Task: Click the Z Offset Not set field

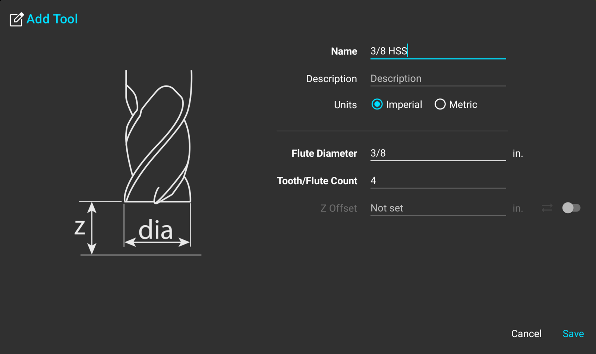Action: coord(438,208)
